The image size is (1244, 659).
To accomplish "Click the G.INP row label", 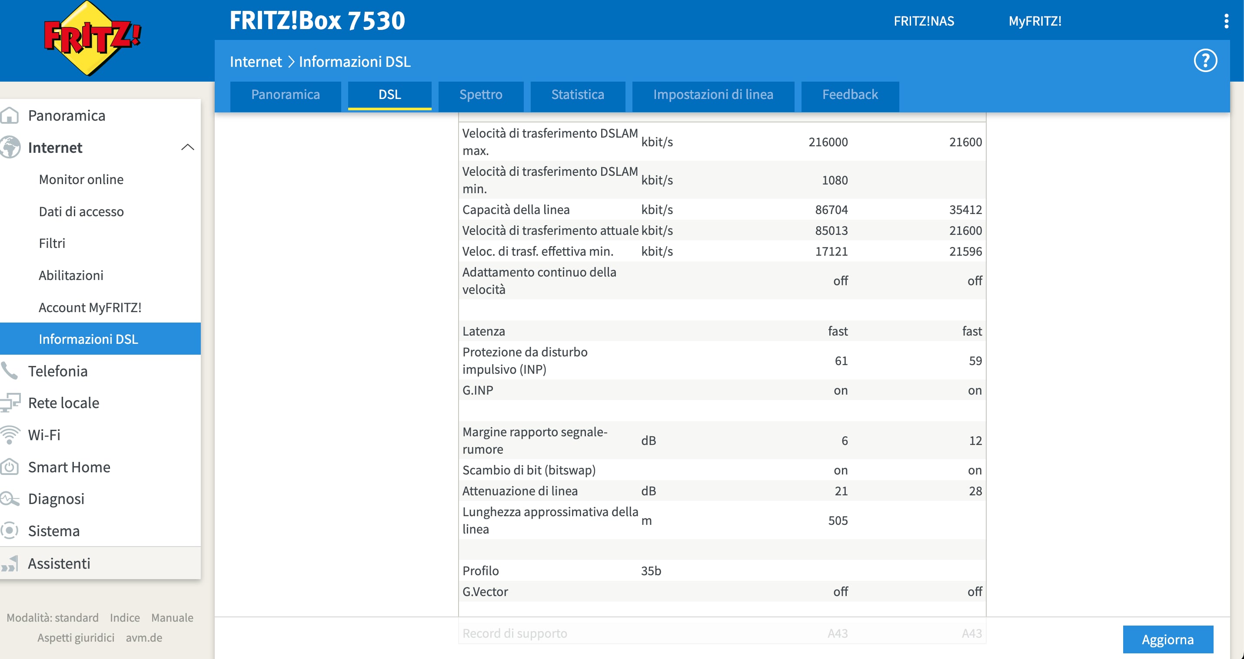I will point(478,390).
